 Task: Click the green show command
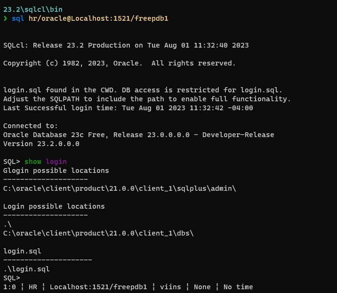(x=32, y=162)
